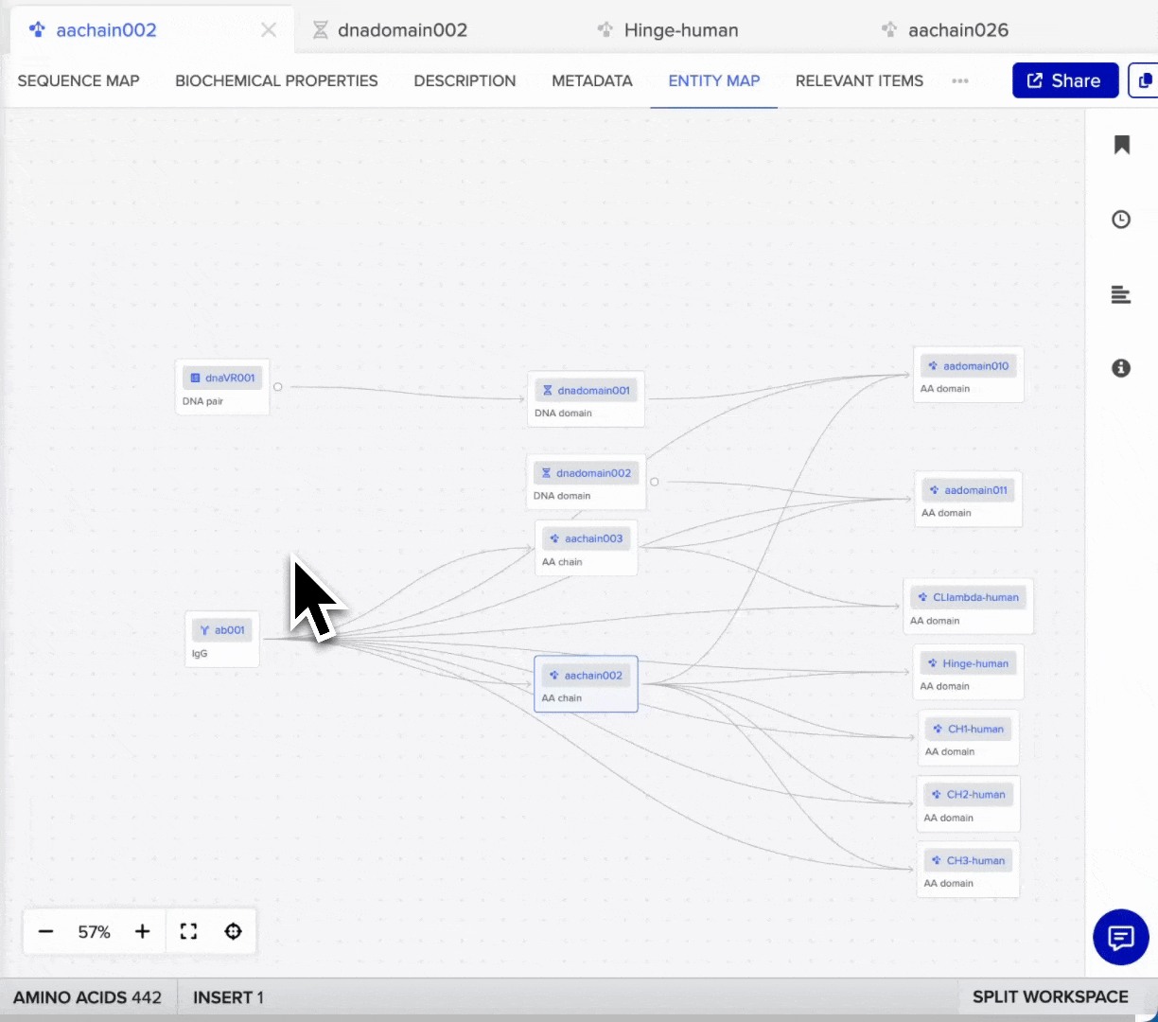
Task: Click the Share button
Action: pos(1065,79)
